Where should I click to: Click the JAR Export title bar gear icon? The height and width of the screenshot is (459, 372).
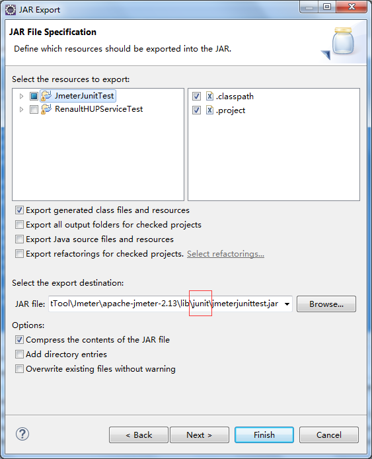pos(11,10)
